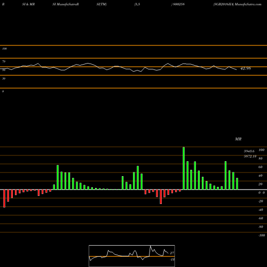Click the -80 label on MR axis

(x=261, y=227)
